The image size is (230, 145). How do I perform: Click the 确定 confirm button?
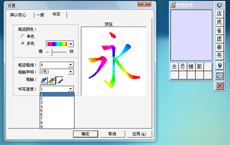(x=85, y=134)
